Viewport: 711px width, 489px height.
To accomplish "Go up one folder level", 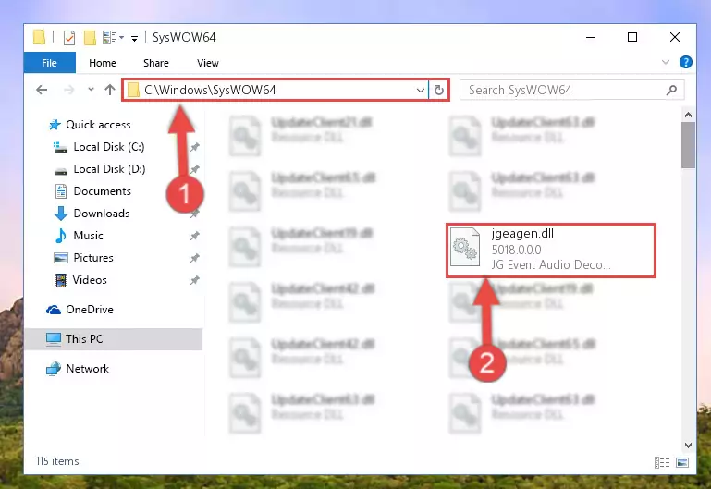I will pos(110,90).
